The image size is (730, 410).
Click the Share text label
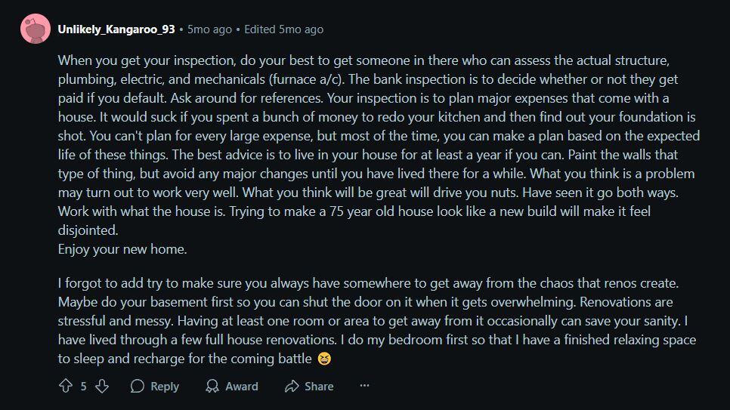pos(319,387)
